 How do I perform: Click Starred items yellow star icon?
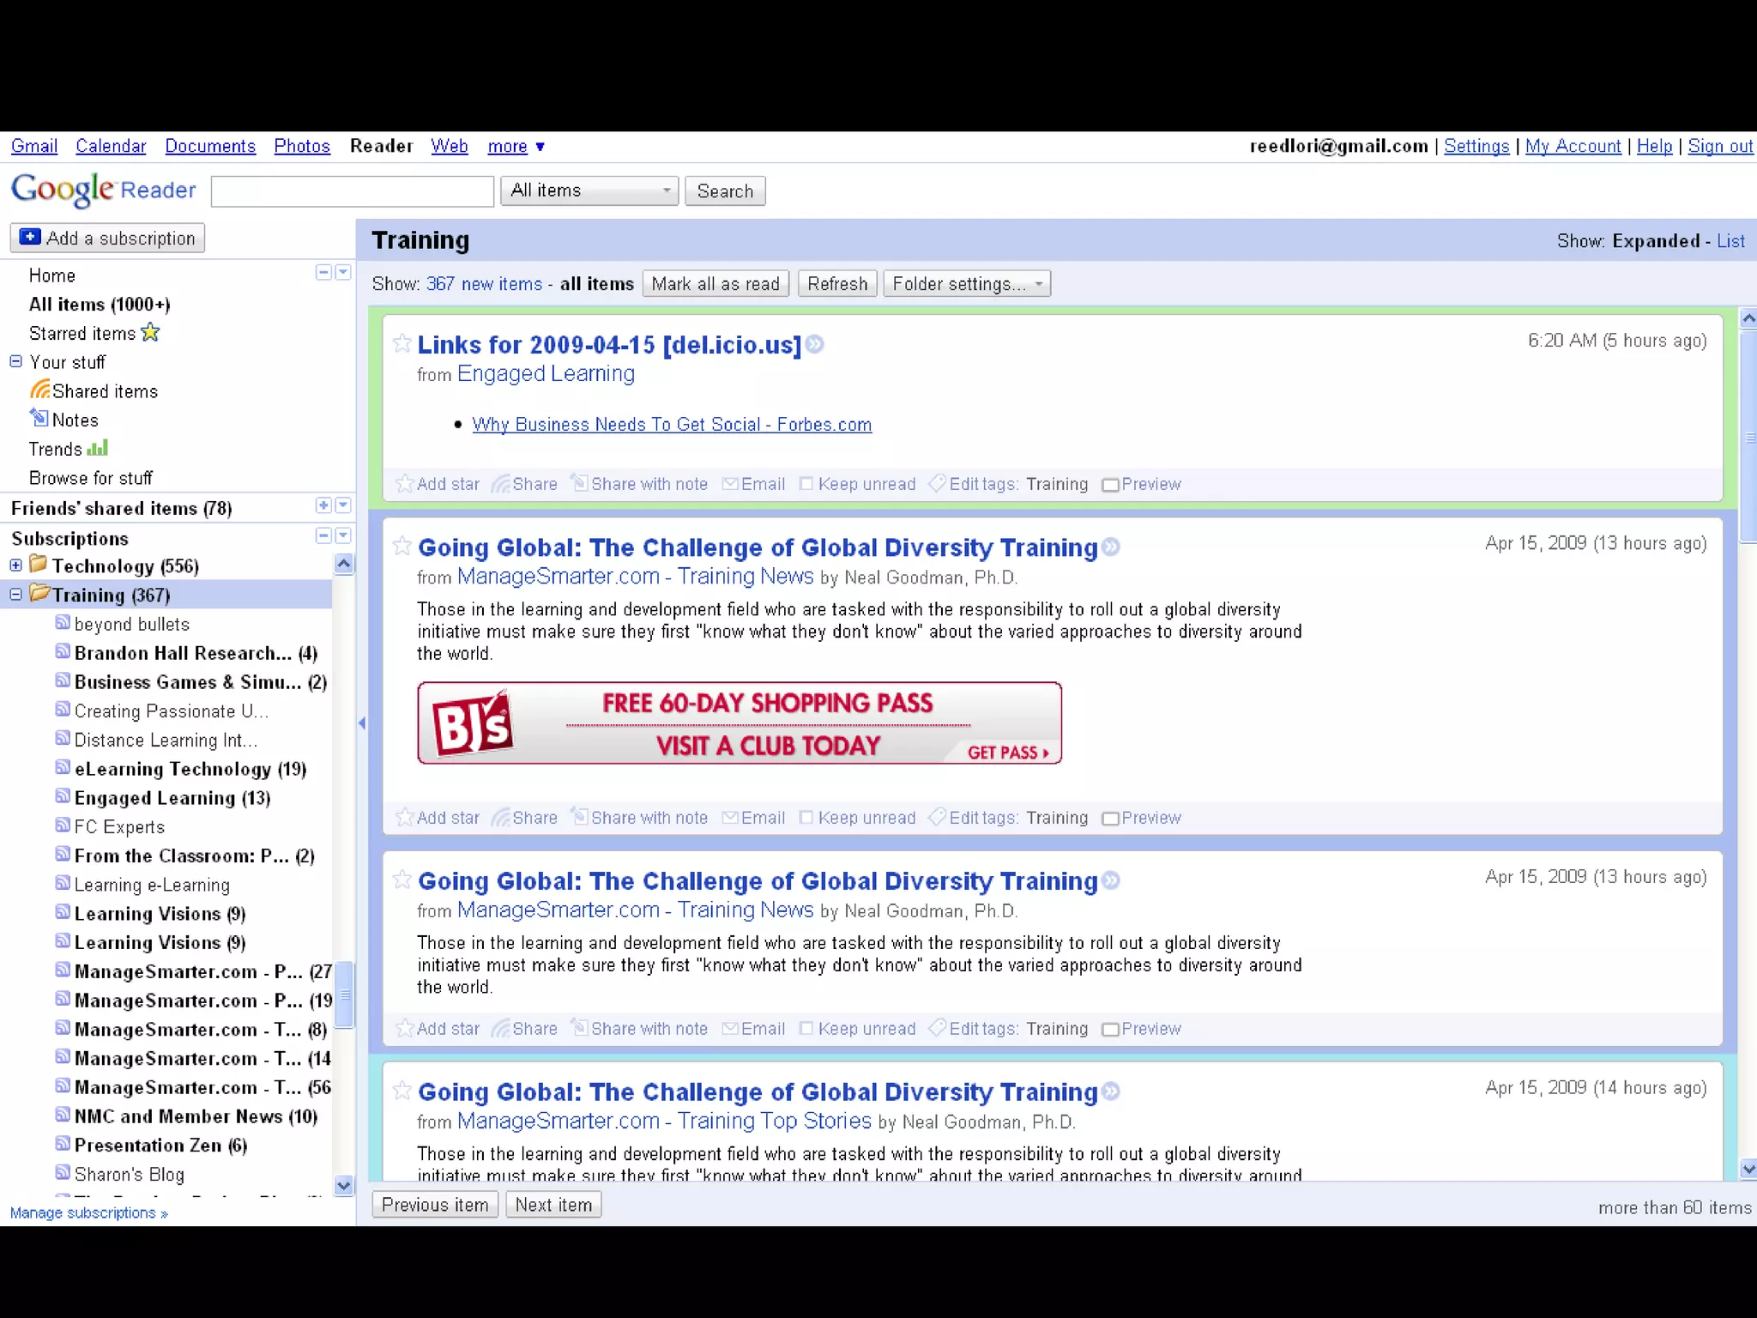click(x=151, y=332)
